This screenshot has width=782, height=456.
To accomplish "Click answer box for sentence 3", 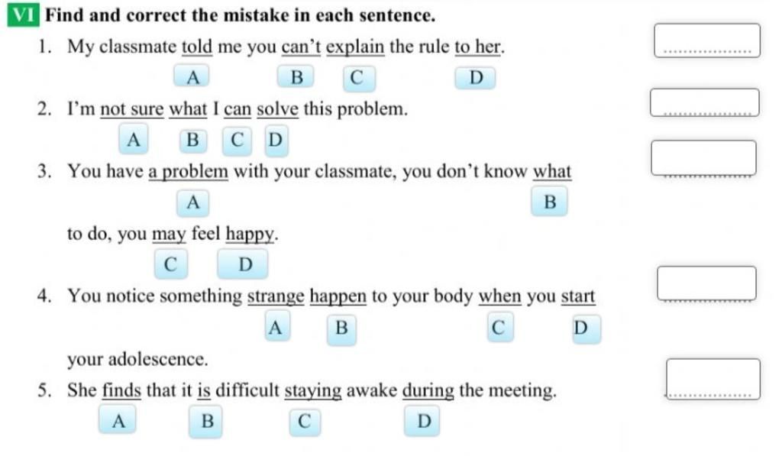I will [703, 158].
